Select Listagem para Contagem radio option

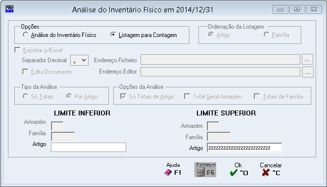point(113,35)
